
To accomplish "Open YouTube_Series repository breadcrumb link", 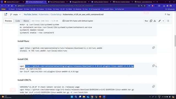I will click(31, 15).
